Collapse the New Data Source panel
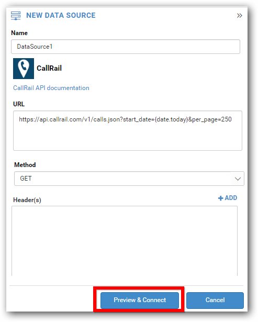 click(239, 15)
